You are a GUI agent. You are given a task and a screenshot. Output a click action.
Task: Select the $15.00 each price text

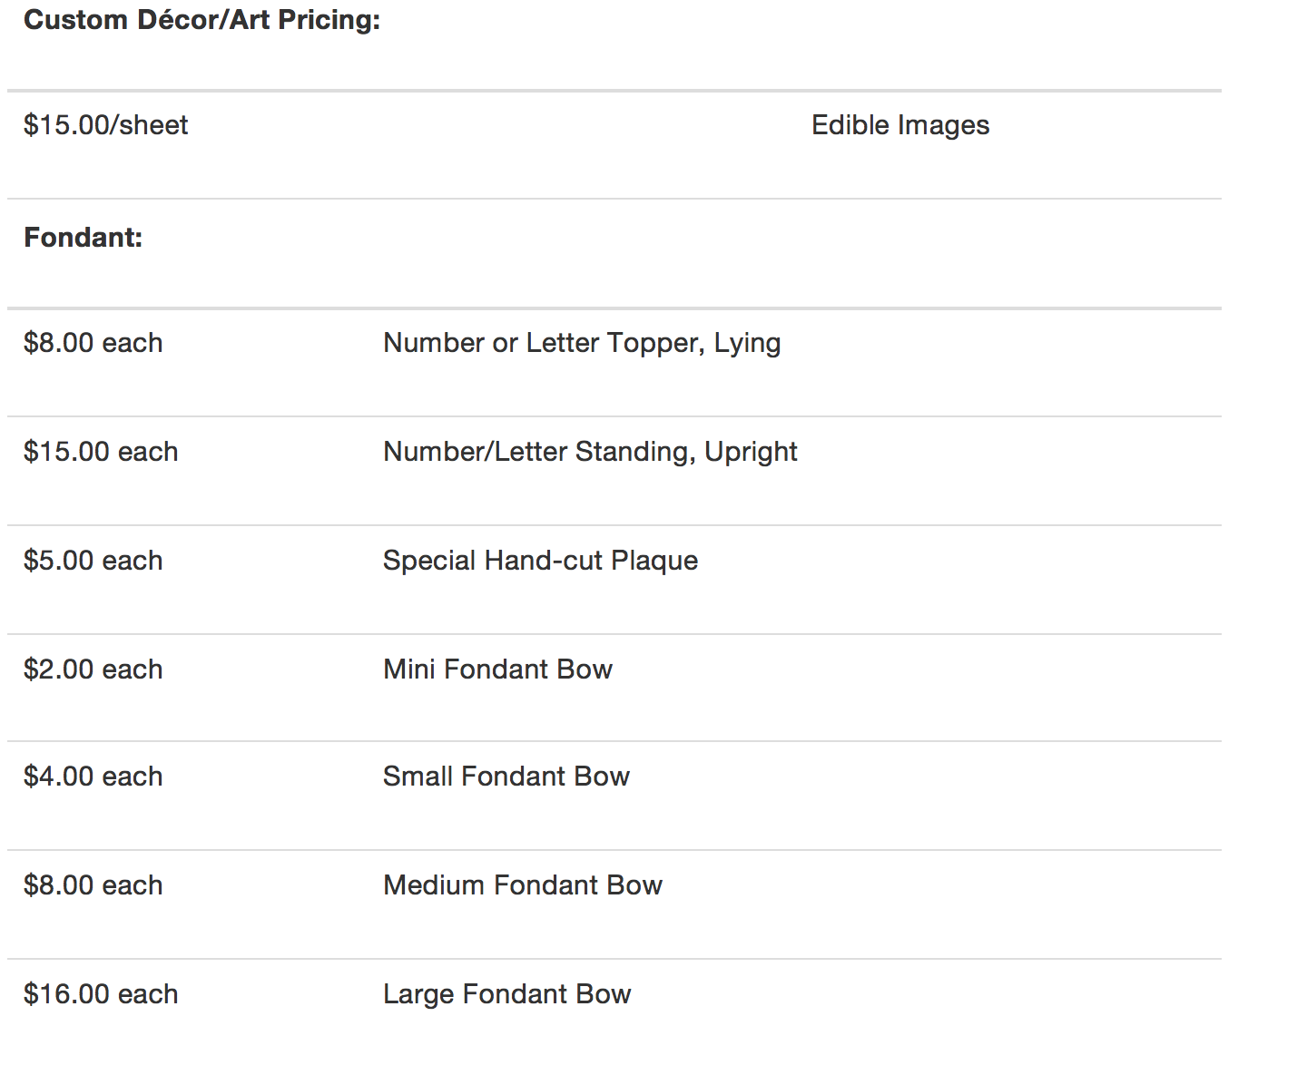(x=101, y=452)
